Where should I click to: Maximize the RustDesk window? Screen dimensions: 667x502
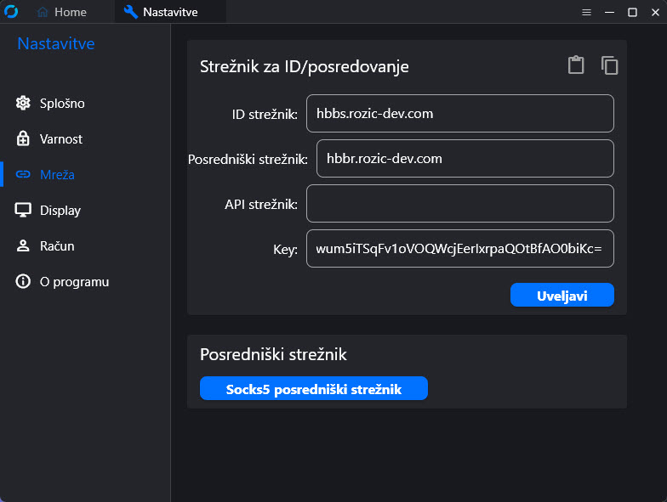click(632, 12)
